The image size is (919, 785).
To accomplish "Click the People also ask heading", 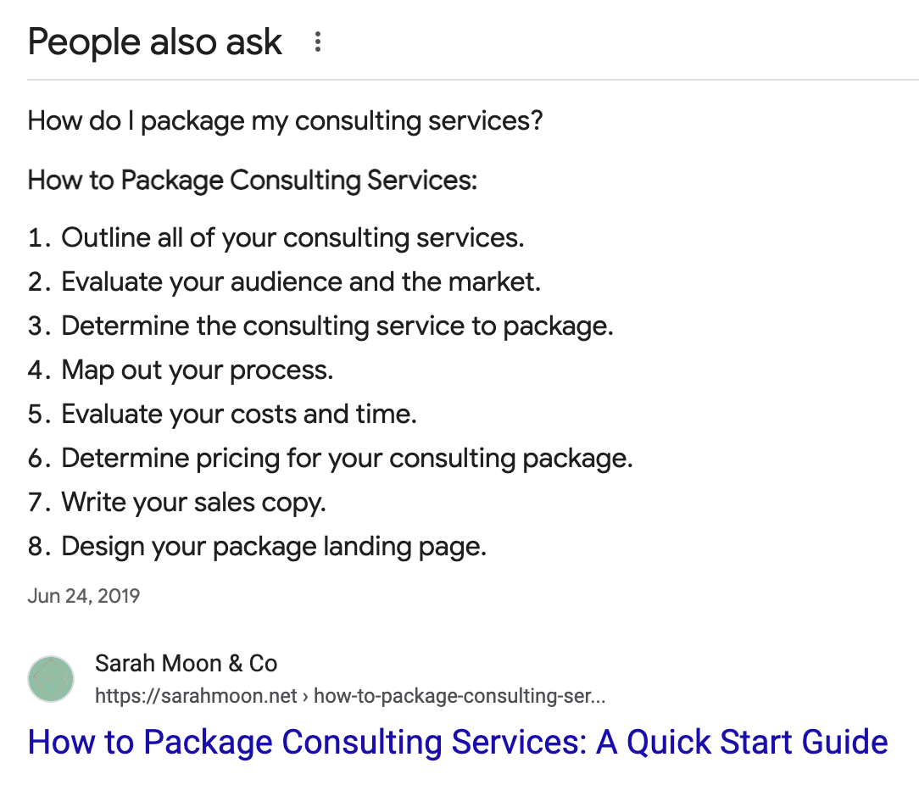I will pyautogui.click(x=155, y=42).
